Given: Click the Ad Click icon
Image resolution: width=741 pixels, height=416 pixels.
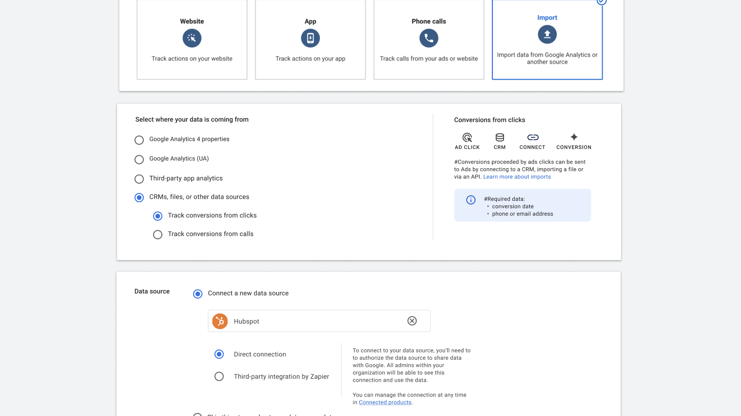Looking at the screenshot, I should tap(467, 138).
